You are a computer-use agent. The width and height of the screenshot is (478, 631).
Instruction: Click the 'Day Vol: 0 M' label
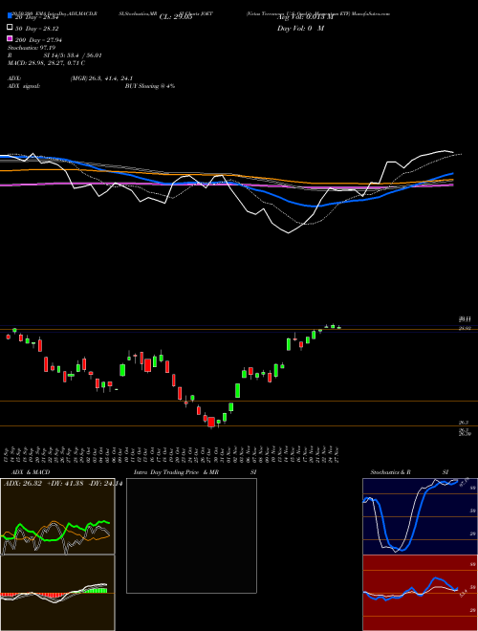click(x=300, y=29)
